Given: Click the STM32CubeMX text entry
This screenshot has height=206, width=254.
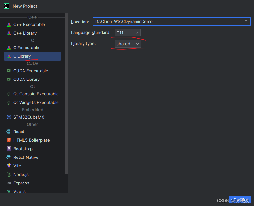Looking at the screenshot, I should [29, 117].
